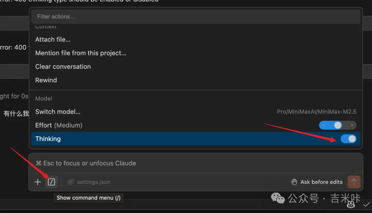
Task: Click the plus icon to add context
Action: [38, 182]
